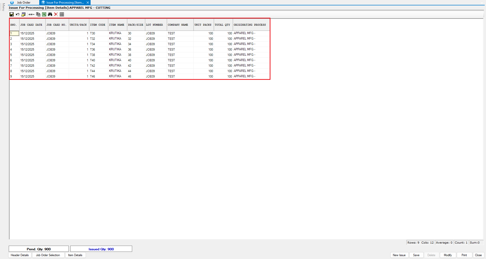This screenshot has height=259, width=486.
Task: Click the red X delete icon
Action: click(56, 14)
